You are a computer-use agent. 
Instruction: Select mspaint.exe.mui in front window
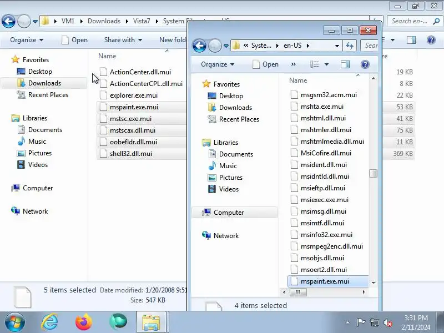[328, 281]
